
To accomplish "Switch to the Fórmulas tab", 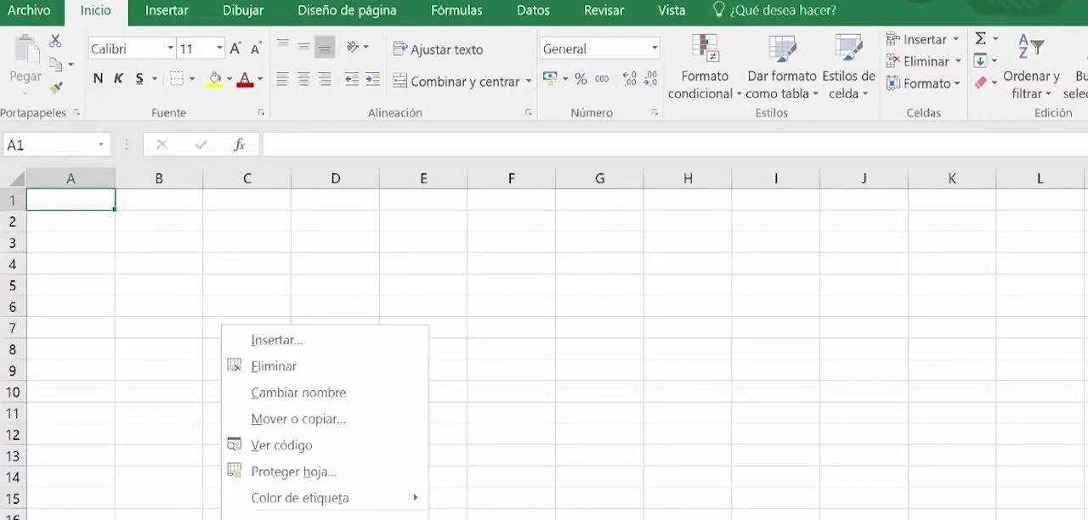I will (x=456, y=11).
